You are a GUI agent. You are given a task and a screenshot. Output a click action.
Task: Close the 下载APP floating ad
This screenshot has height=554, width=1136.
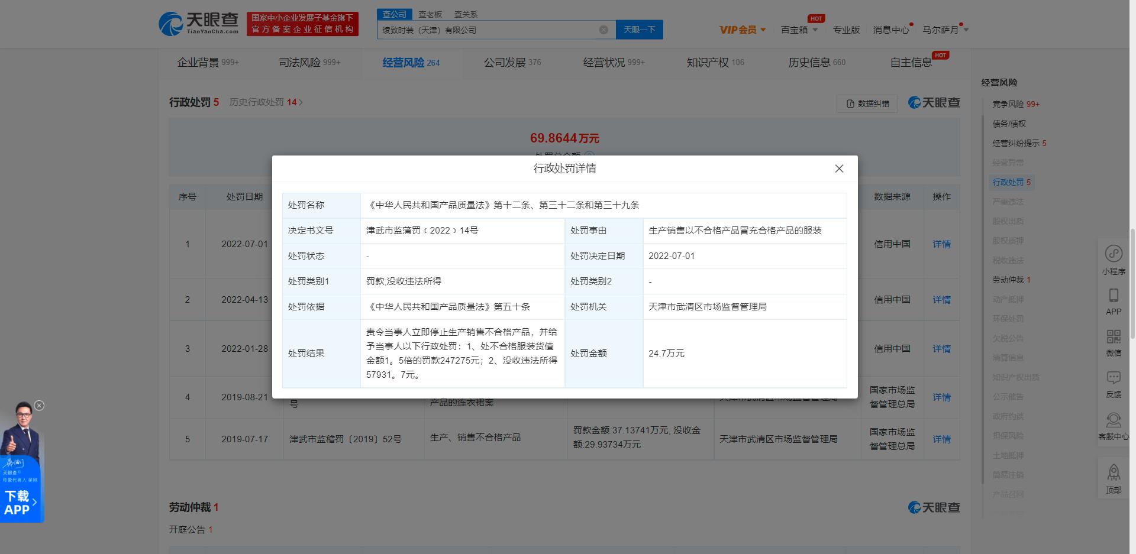[x=39, y=406]
